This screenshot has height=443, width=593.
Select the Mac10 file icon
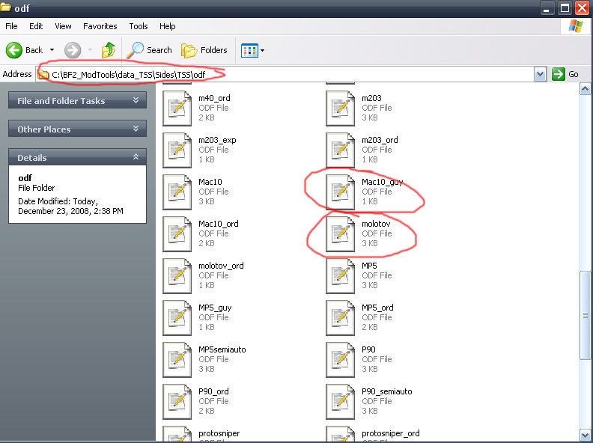tap(177, 192)
